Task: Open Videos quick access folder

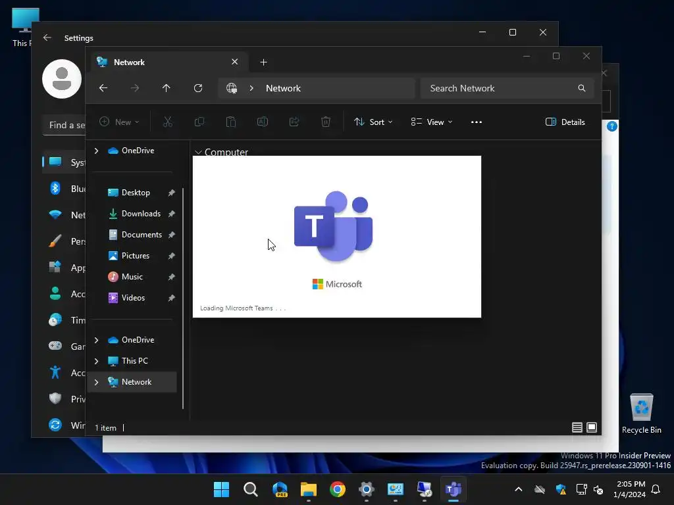Action: coord(133,298)
